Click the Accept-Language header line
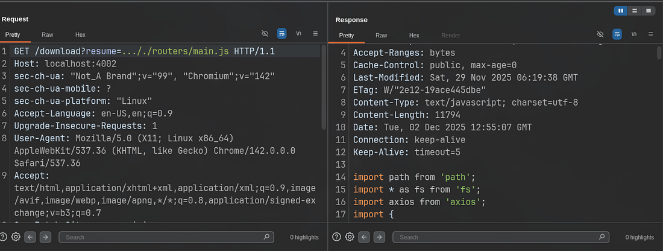Image resolution: width=663 pixels, height=251 pixels. pyautogui.click(x=93, y=113)
